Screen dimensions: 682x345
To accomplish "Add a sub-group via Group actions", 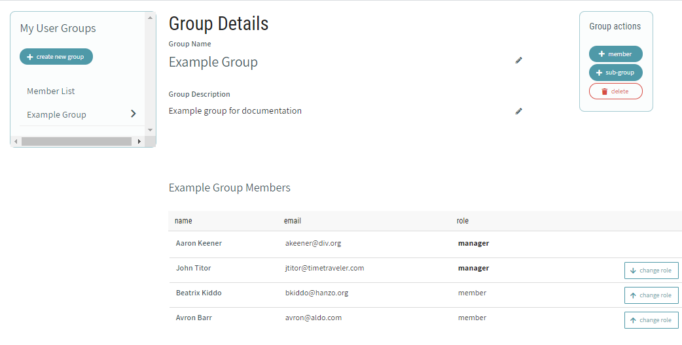I will [615, 73].
